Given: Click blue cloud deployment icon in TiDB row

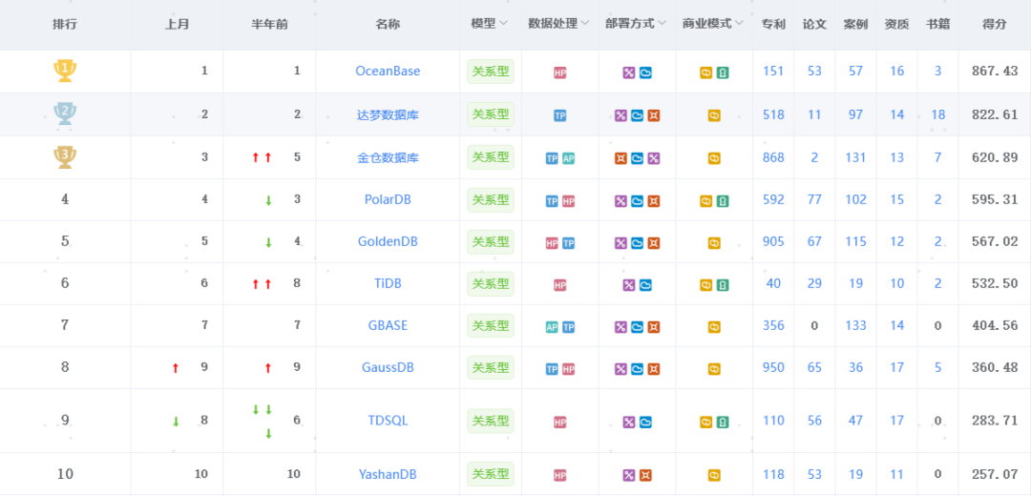Looking at the screenshot, I should coord(645,285).
